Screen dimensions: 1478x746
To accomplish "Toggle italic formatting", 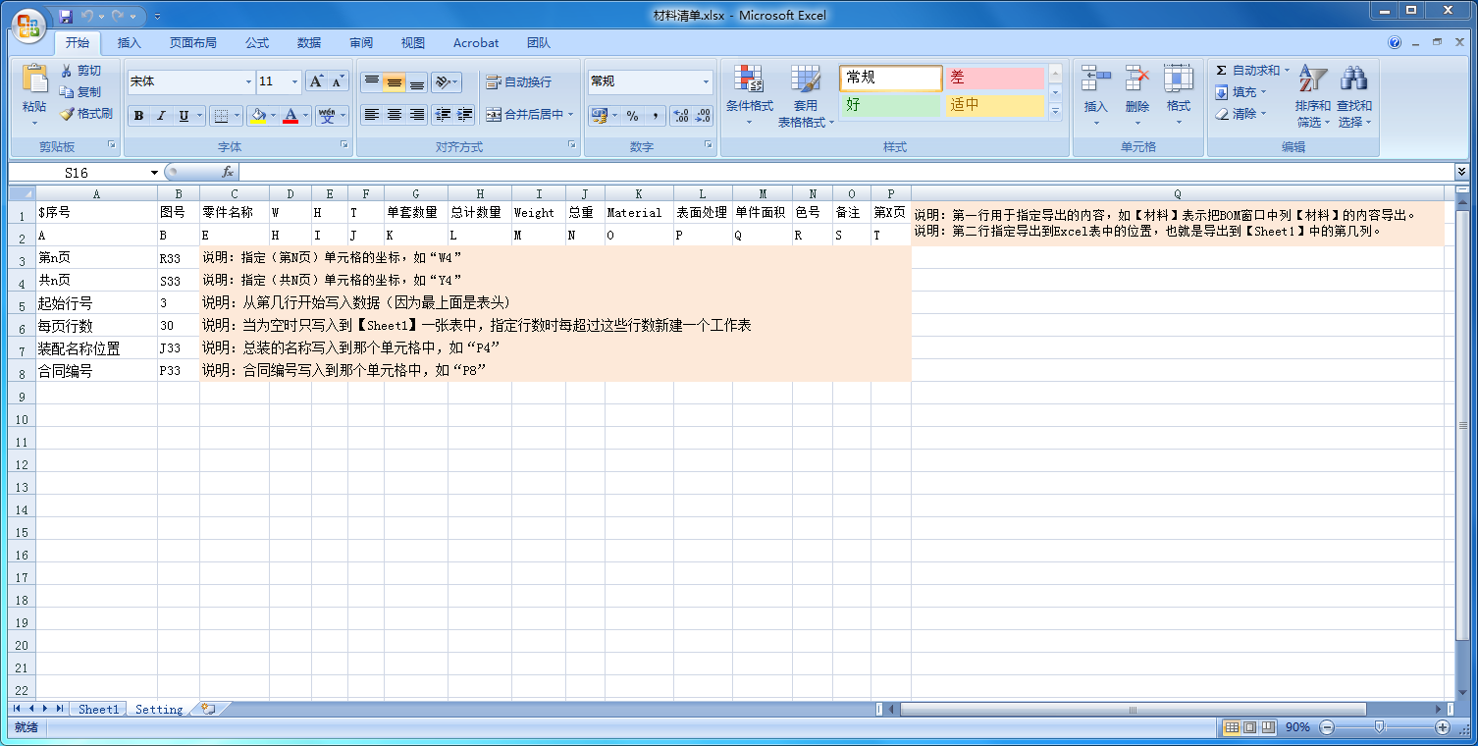I will coord(161,116).
